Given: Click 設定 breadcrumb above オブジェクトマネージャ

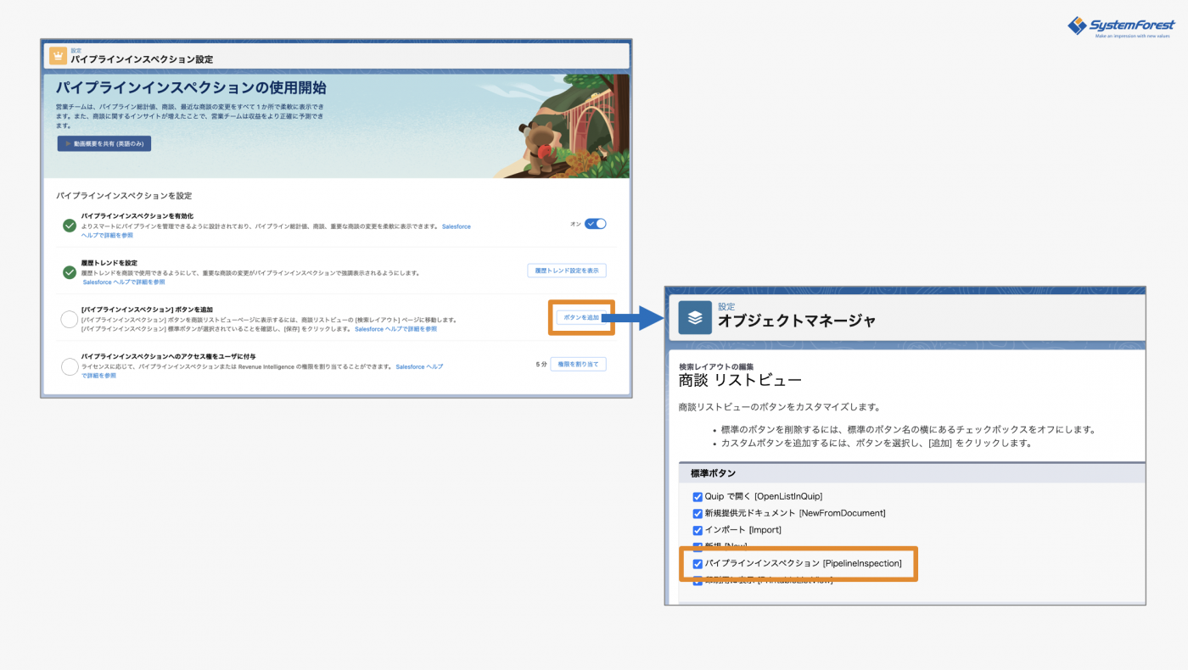Looking at the screenshot, I should click(x=726, y=306).
